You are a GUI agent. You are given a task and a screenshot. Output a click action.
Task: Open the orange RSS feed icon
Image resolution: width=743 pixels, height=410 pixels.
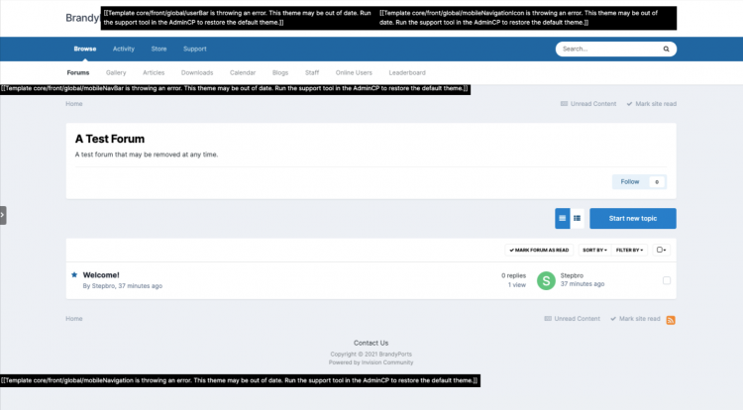[671, 320]
